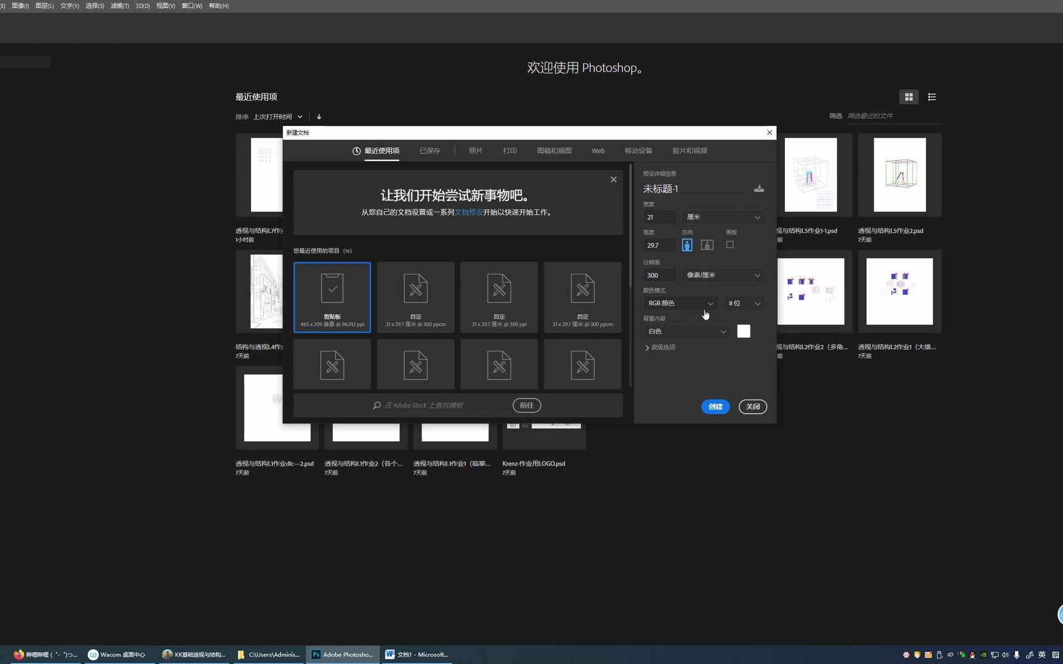Screen dimensions: 1063x664
Task: Click the Adobe Stock template search field
Action: pos(446,405)
